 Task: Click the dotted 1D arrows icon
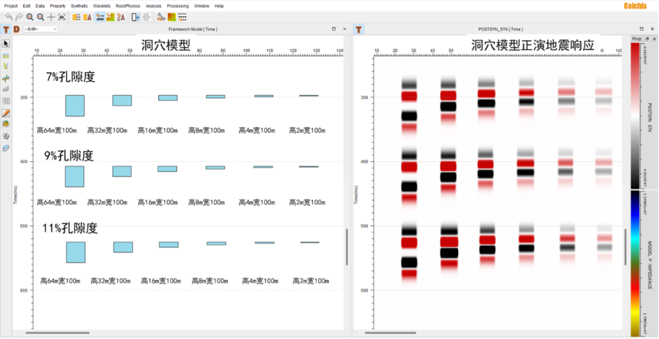[x=182, y=17]
